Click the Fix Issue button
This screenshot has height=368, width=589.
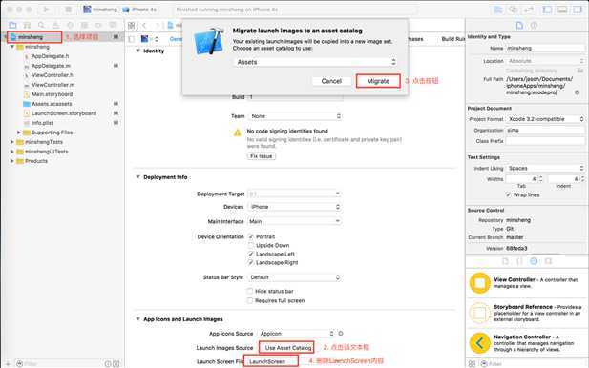(261, 156)
